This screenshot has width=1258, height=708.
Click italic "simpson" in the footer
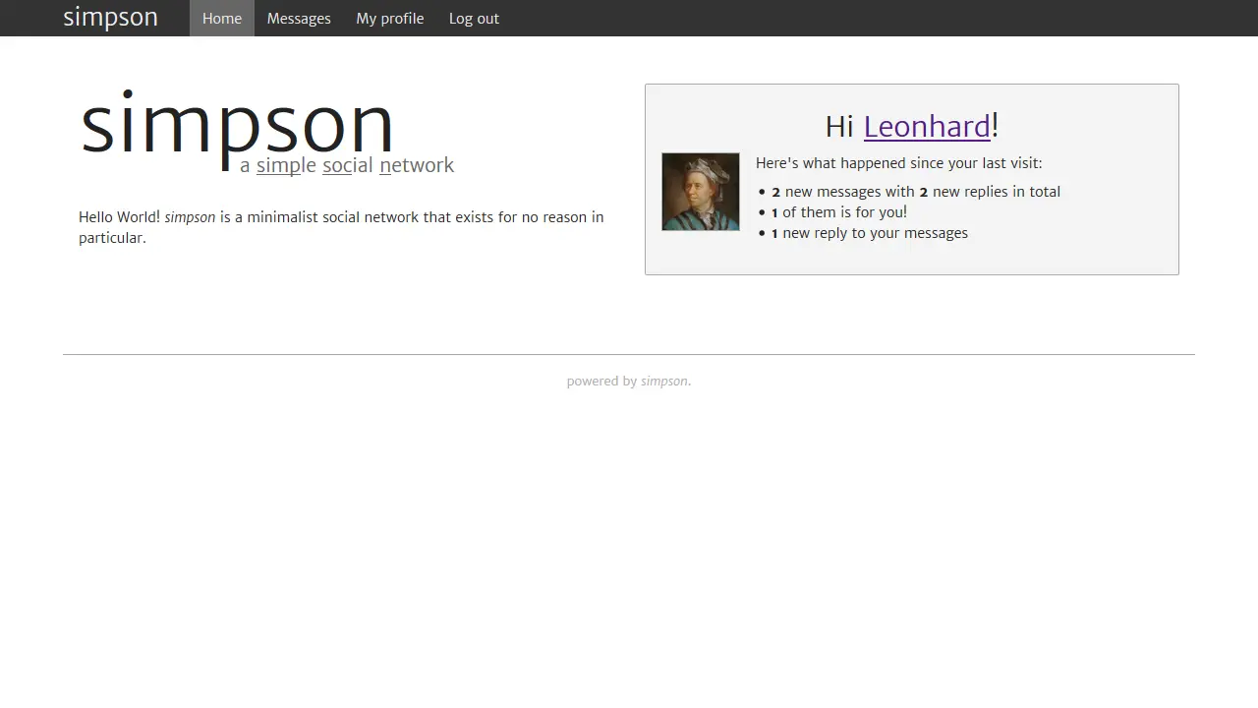tap(664, 382)
